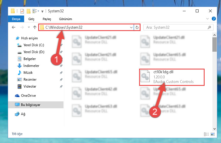Open the Explorer Help question mark icon
The height and width of the screenshot is (143, 221).
click(214, 19)
